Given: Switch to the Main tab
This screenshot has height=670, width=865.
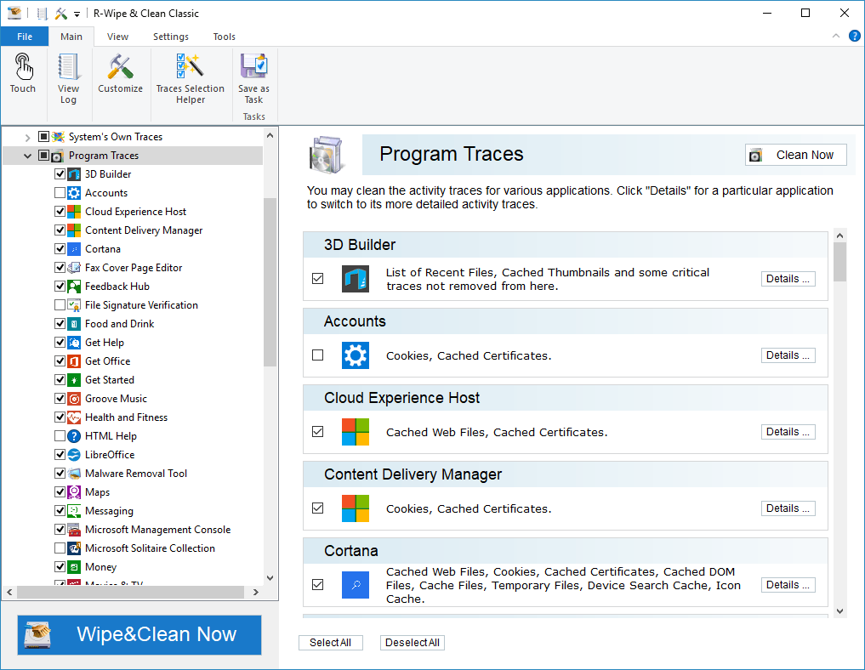Looking at the screenshot, I should coord(71,37).
